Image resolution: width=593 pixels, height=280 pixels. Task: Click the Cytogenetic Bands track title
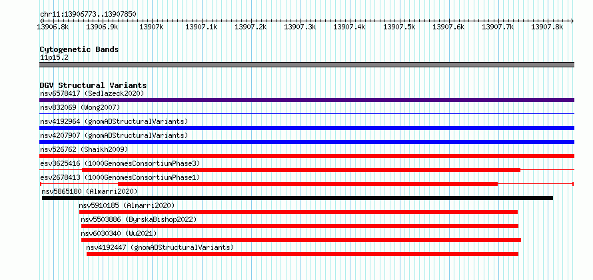click(x=79, y=49)
